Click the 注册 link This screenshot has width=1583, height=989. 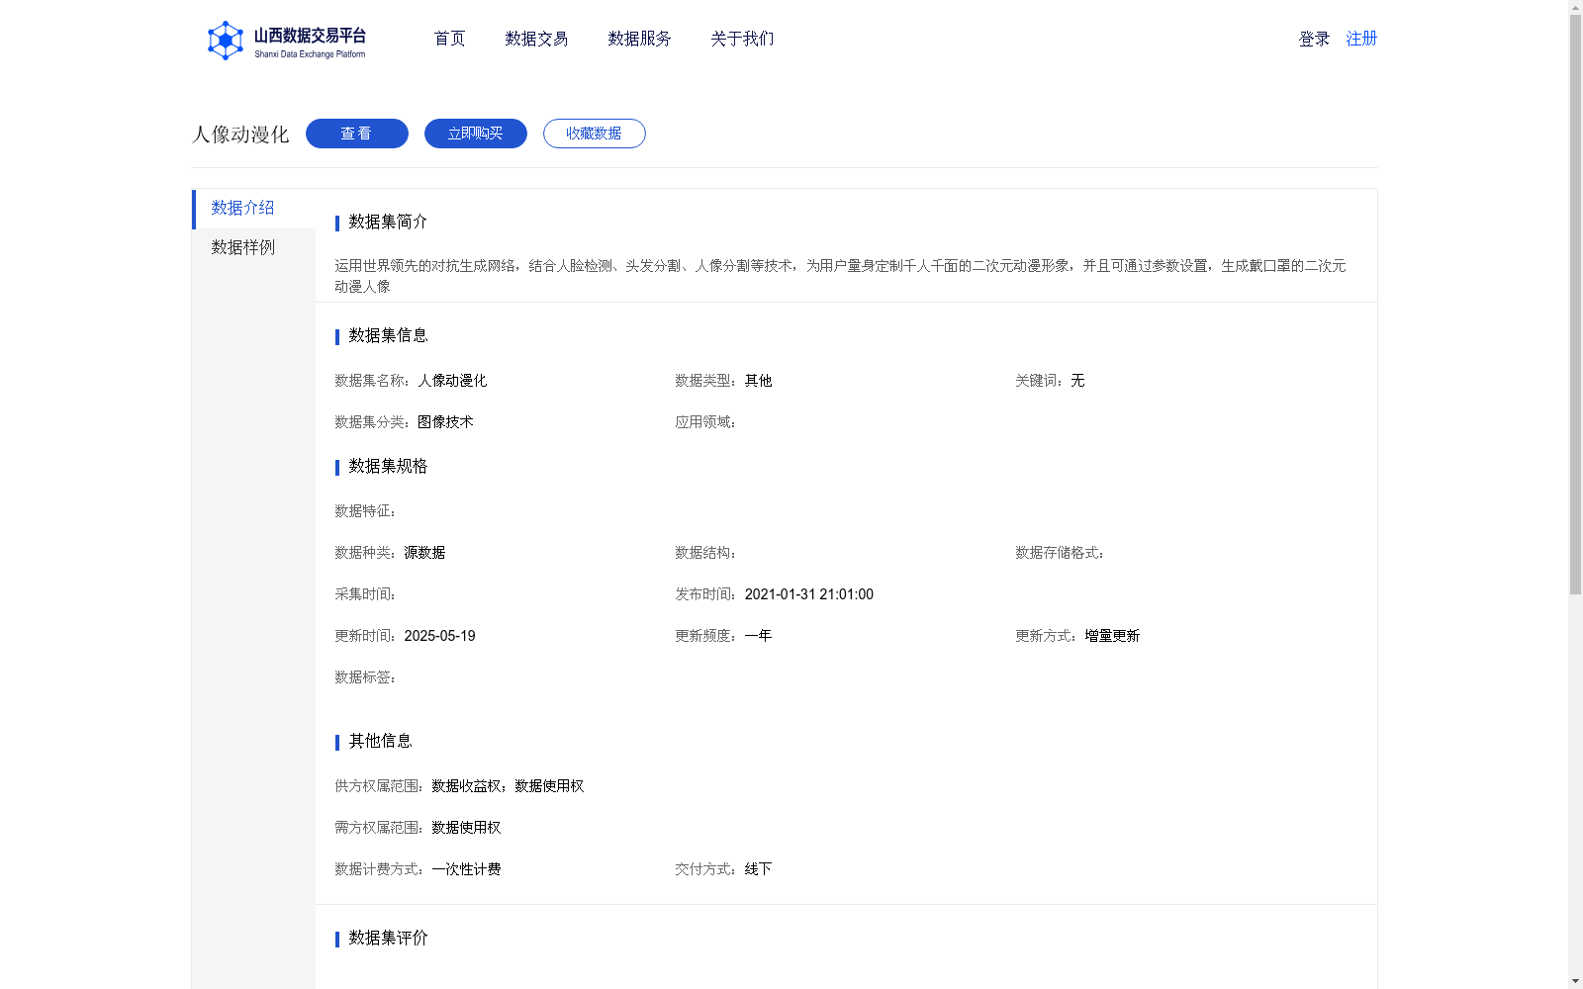click(x=1361, y=39)
